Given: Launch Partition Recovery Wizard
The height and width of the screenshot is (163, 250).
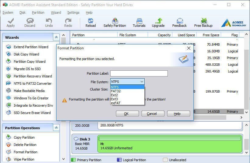Looking at the screenshot, I should tap(29, 76).
